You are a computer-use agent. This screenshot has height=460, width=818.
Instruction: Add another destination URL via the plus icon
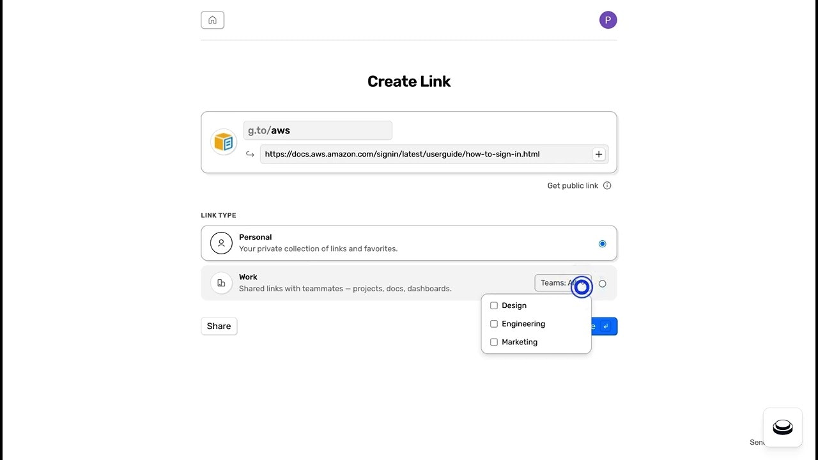[x=599, y=154]
